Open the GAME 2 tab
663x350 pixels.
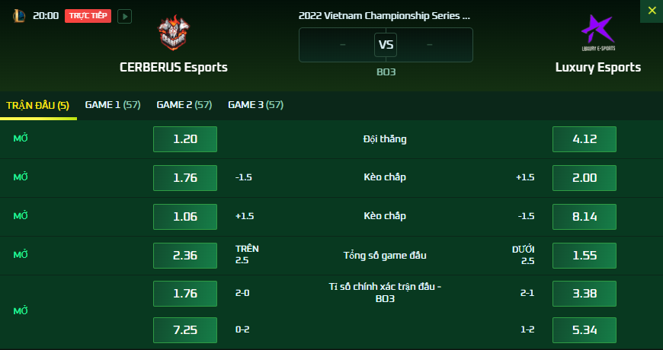184,105
